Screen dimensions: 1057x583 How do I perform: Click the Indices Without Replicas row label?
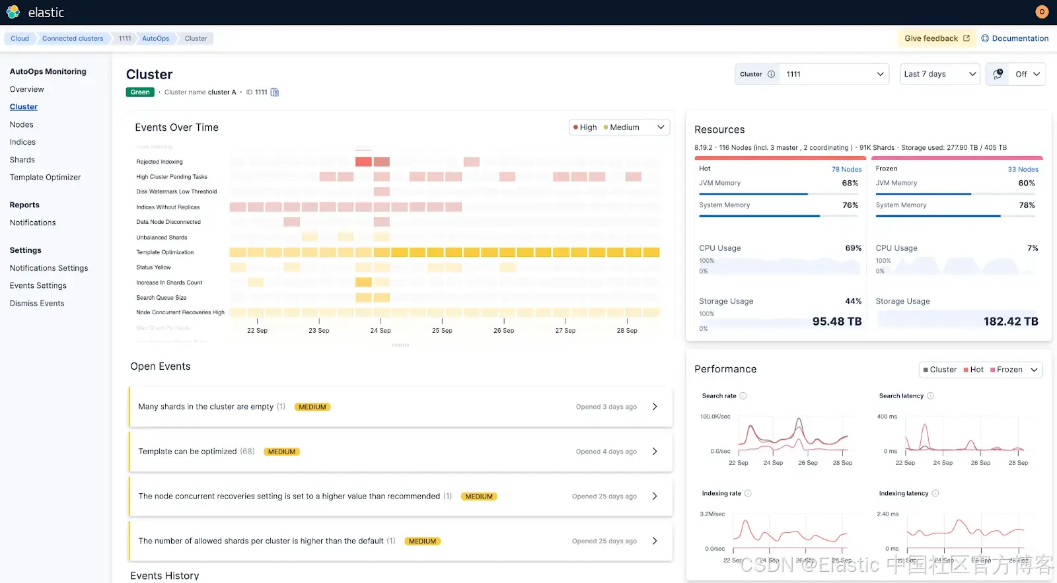click(x=168, y=207)
